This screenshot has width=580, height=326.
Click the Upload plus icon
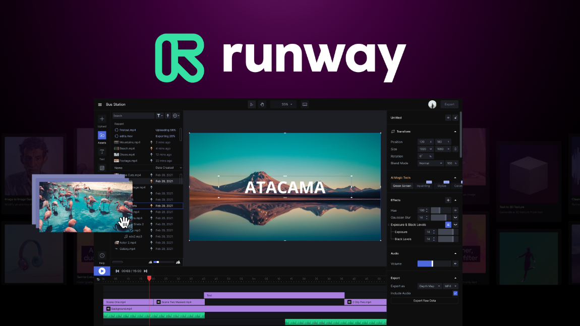click(x=102, y=119)
